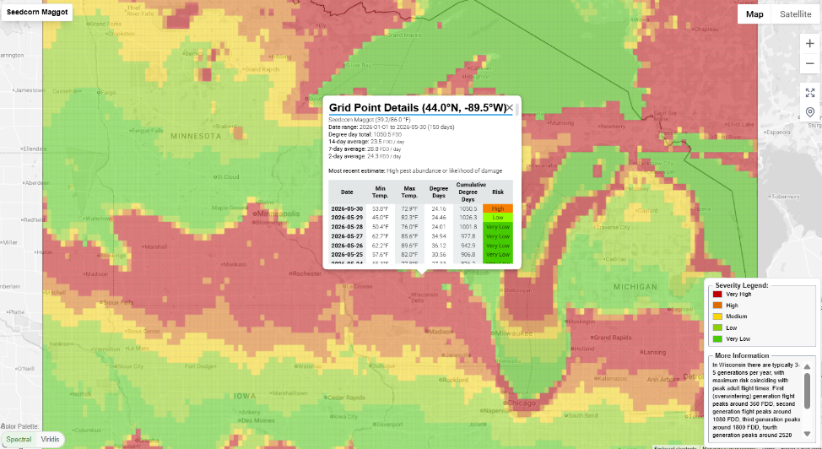Click the MINNESOTA state label

point(196,136)
